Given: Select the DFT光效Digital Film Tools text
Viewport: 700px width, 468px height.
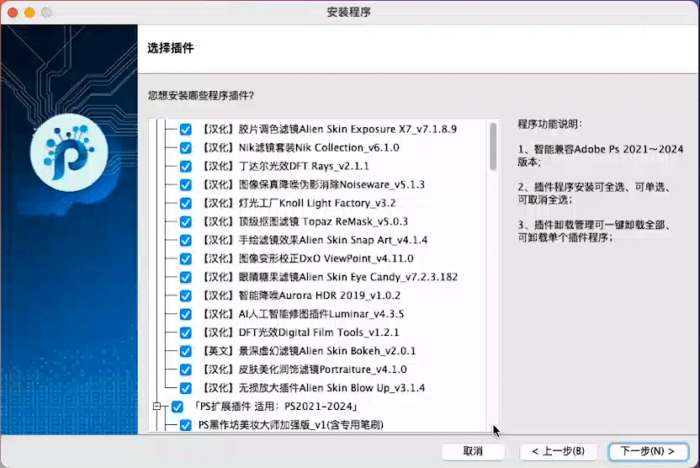Looking at the screenshot, I should pos(300,332).
